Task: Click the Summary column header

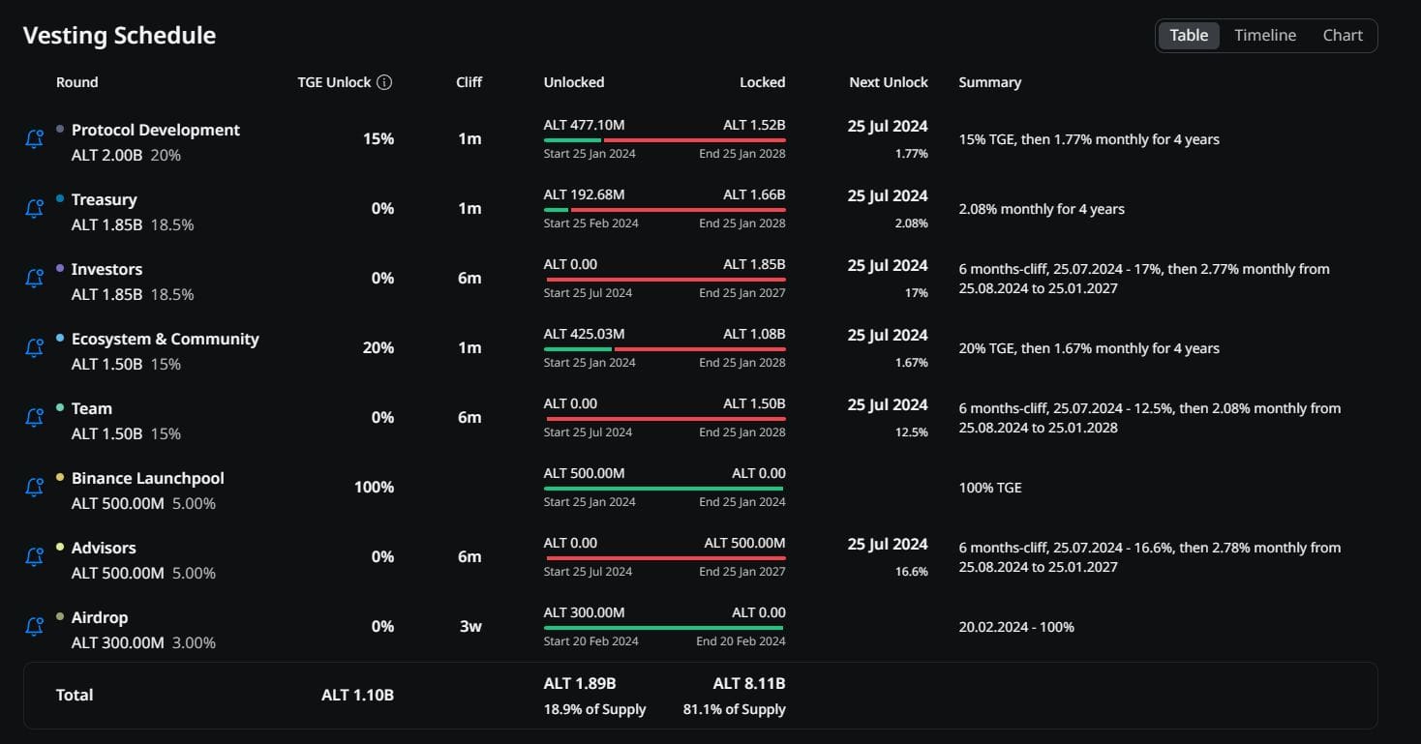Action: (990, 82)
